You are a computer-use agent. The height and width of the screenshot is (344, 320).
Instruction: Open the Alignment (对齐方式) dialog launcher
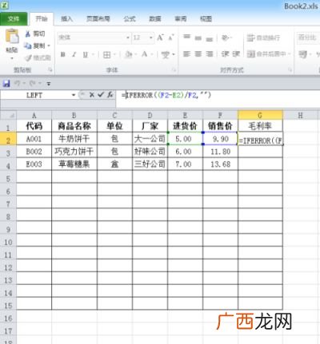(290, 70)
